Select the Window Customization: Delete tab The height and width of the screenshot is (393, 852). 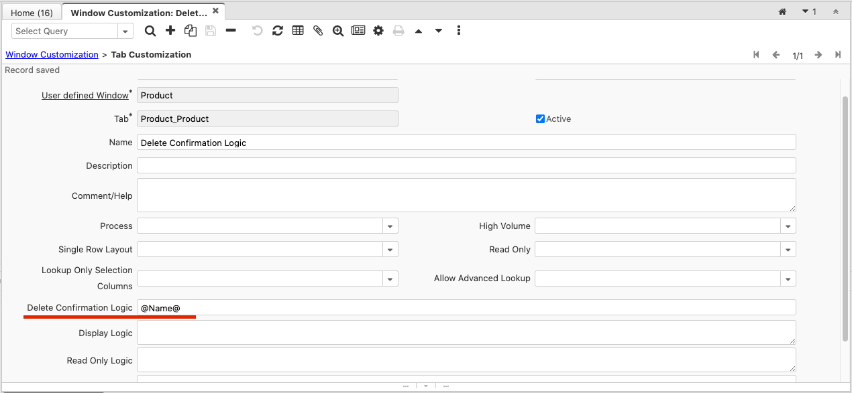click(140, 12)
